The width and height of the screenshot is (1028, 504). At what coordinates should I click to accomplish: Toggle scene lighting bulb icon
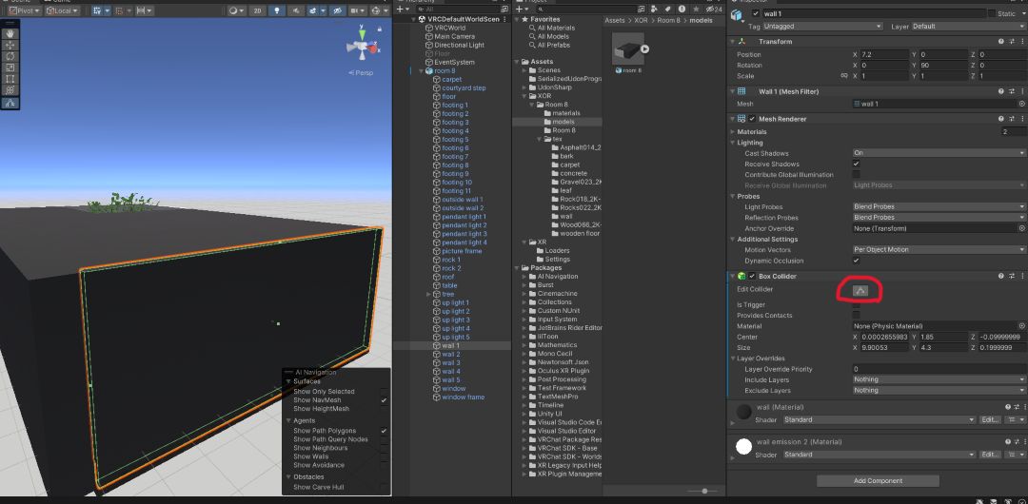pyautogui.click(x=275, y=10)
